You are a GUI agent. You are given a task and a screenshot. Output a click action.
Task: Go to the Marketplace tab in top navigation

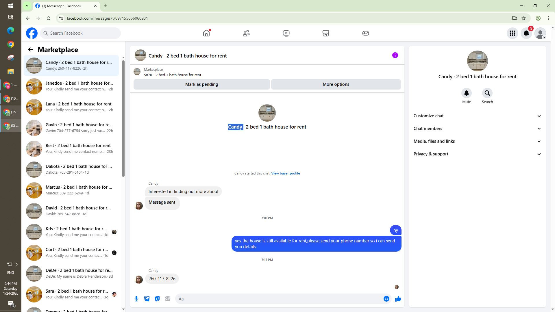[326, 33]
